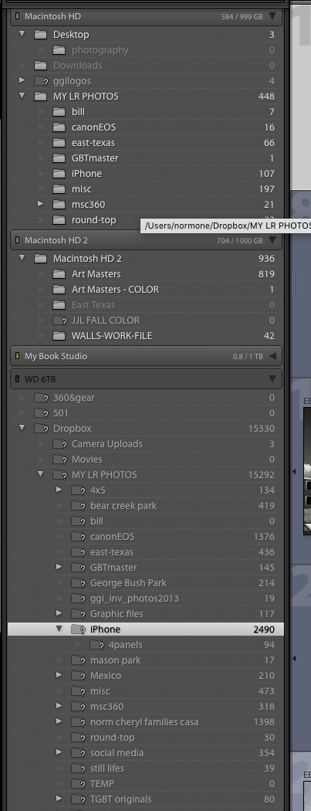The height and width of the screenshot is (811, 311).
Task: Click the grayscale photo thumbnail at right edge
Action: coord(307,470)
